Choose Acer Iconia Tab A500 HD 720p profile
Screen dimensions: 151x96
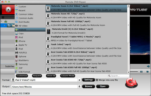click(x=86, y=62)
